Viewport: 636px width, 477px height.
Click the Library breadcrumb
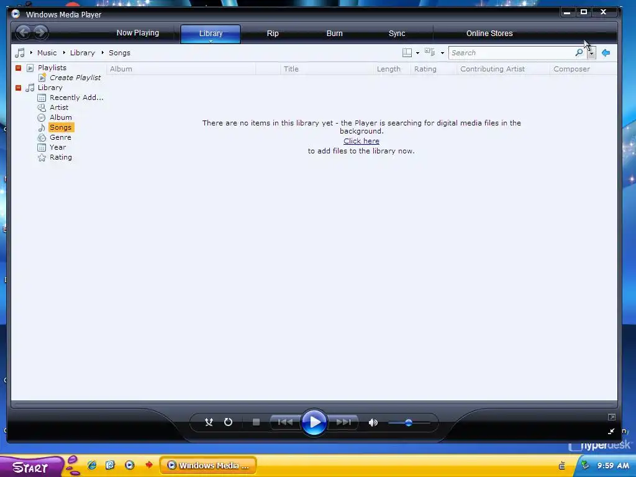tap(83, 53)
